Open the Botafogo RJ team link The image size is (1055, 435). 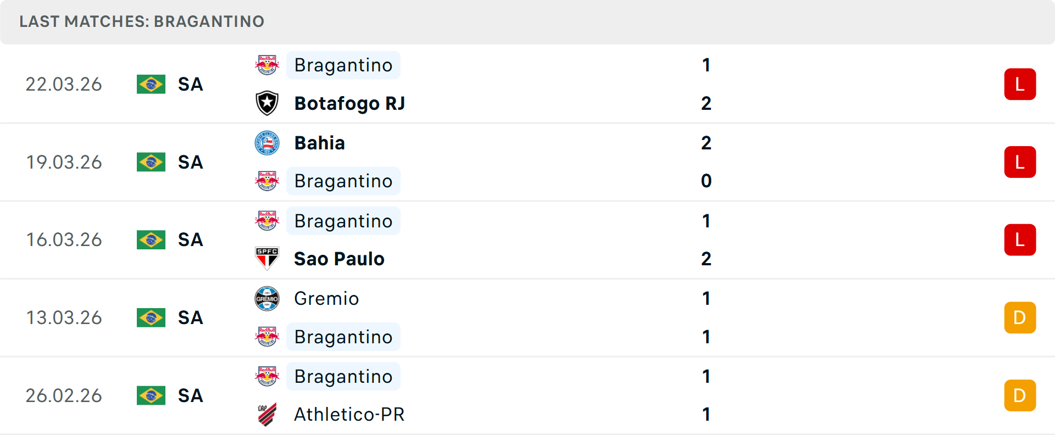(x=349, y=103)
